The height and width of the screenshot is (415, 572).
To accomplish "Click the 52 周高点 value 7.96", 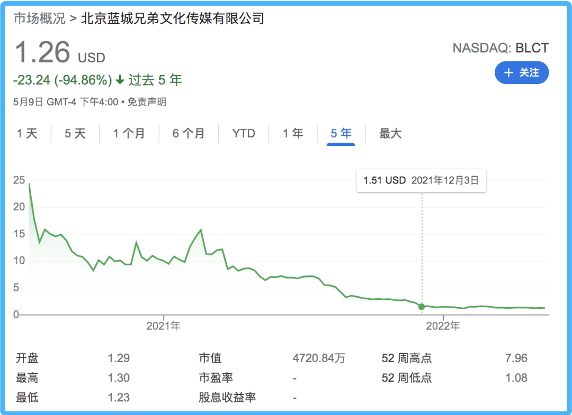I will [x=516, y=358].
